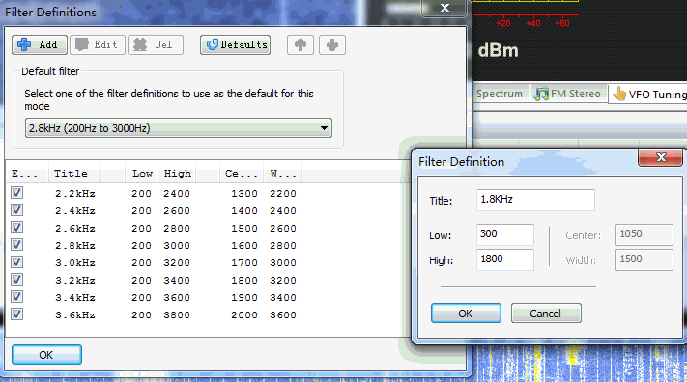Click OK in Filter Definition dialog
Viewport: 687px width, 382px height.
click(466, 314)
